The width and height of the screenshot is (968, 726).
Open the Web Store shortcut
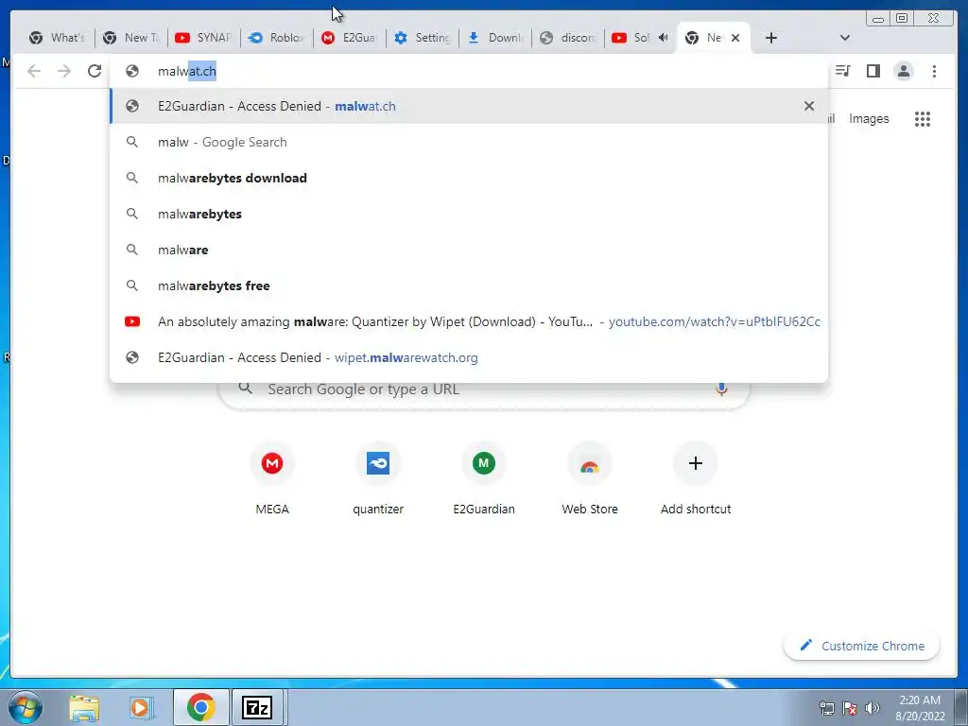pyautogui.click(x=590, y=477)
